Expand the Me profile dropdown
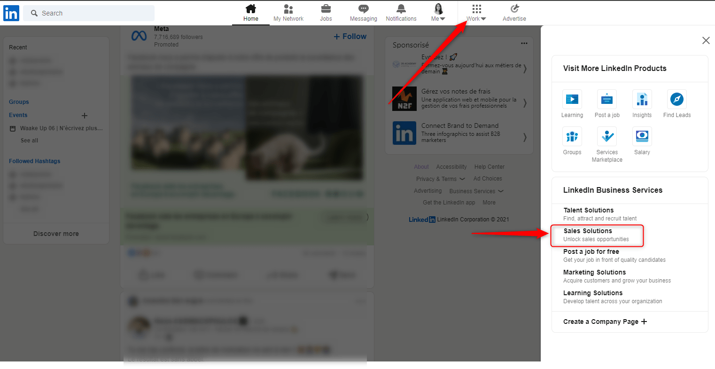This screenshot has height=369, width=715. point(438,13)
